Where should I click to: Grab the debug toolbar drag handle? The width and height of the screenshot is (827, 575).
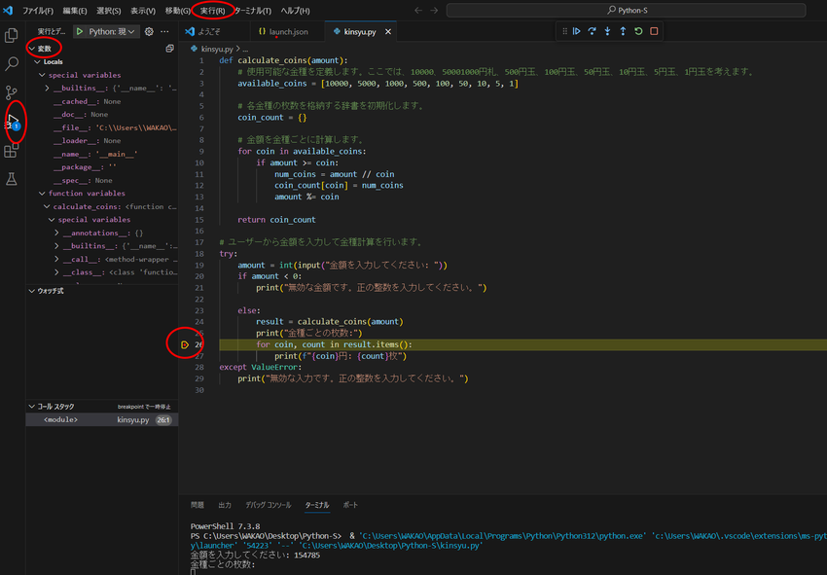coord(564,32)
